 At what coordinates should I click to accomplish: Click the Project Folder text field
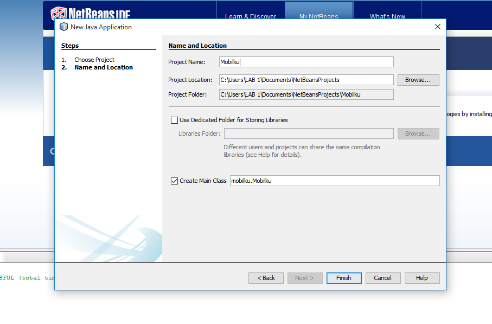[x=306, y=94]
